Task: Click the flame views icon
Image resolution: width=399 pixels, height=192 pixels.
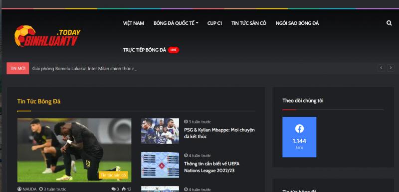Action: [124, 189]
